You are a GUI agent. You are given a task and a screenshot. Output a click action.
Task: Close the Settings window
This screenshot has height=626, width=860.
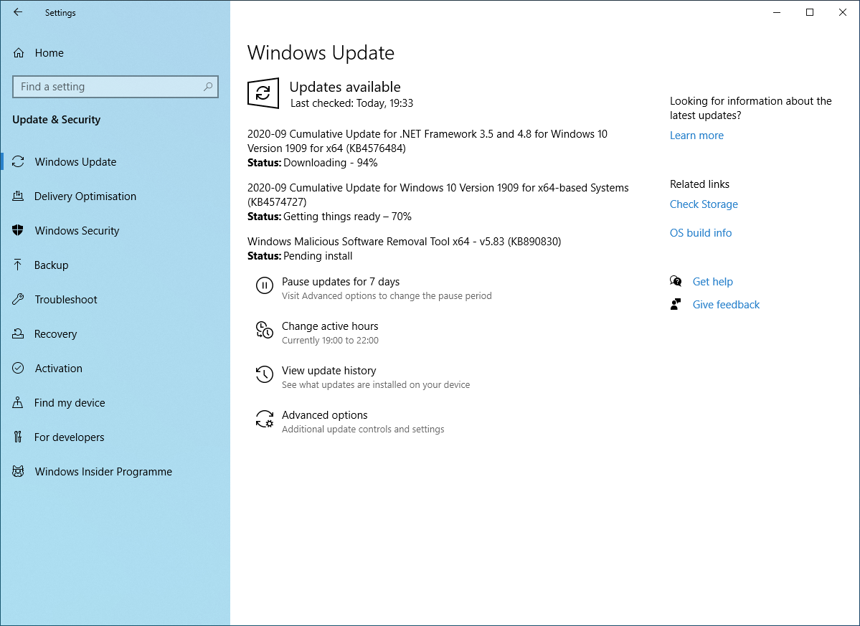[843, 12]
